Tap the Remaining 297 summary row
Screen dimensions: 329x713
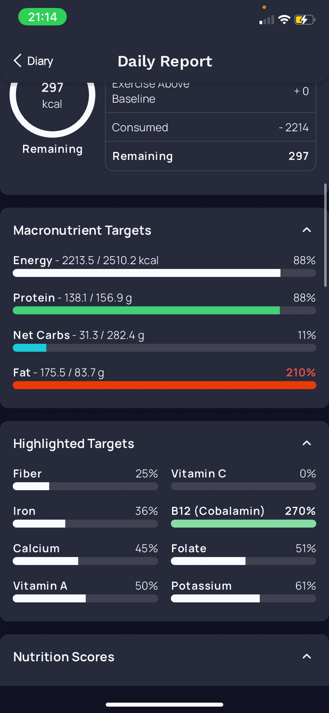(211, 156)
